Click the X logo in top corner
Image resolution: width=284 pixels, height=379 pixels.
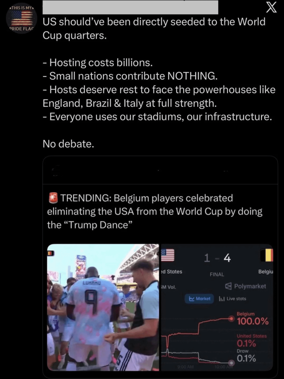(x=271, y=8)
